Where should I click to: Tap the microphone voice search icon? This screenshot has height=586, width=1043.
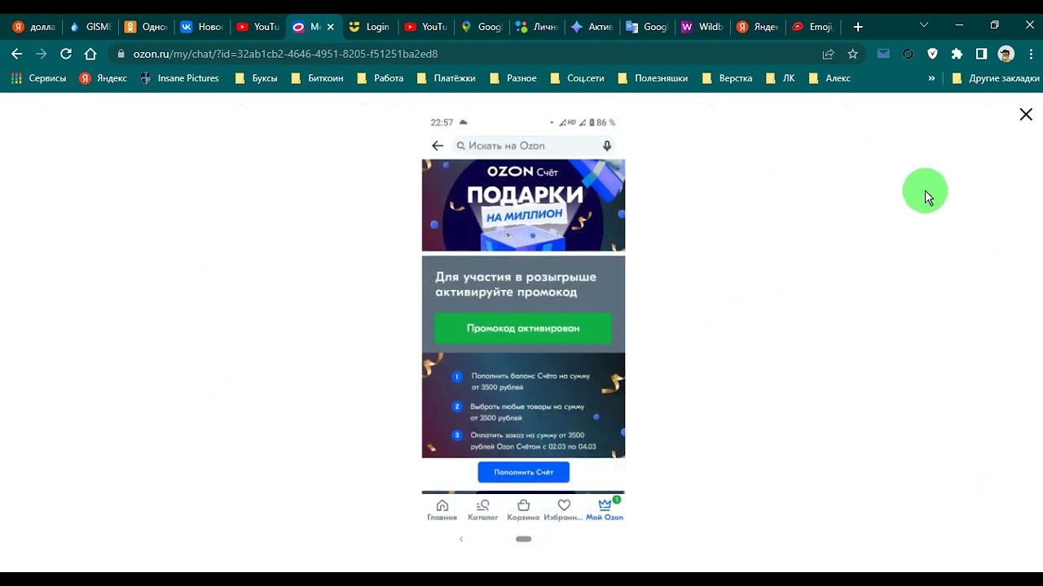point(606,146)
